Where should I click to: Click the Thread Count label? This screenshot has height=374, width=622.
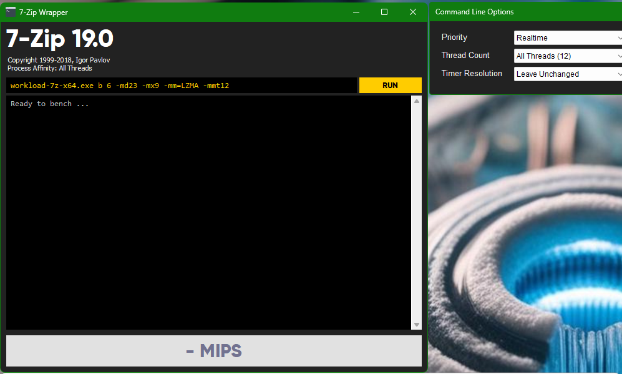tap(465, 56)
